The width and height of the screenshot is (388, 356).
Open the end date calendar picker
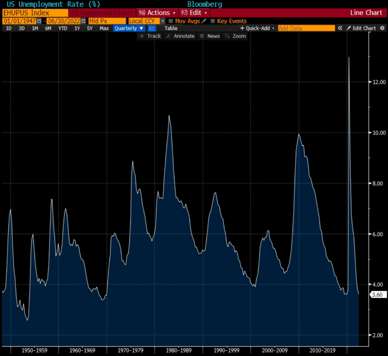click(x=83, y=21)
